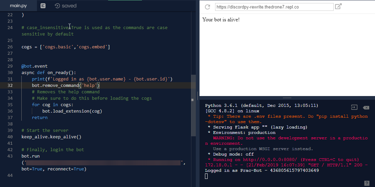This screenshot has height=187, width=375.
Task: Click the saved history icon
Action: click(57, 6)
